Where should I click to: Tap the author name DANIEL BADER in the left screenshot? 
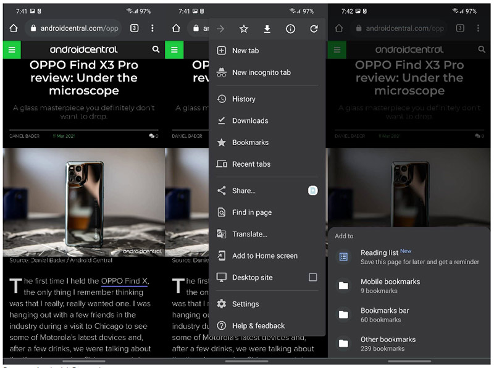(24, 136)
